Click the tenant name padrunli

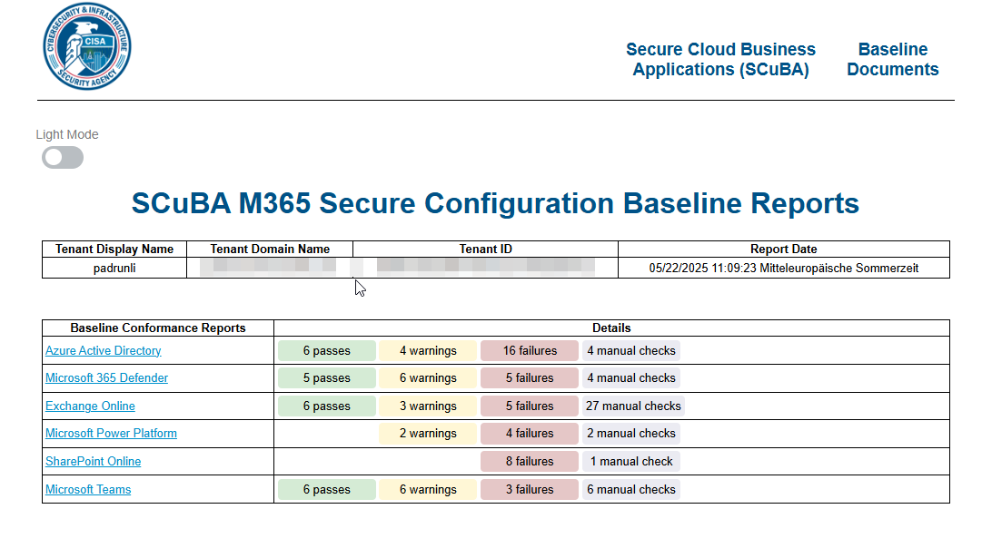click(114, 268)
